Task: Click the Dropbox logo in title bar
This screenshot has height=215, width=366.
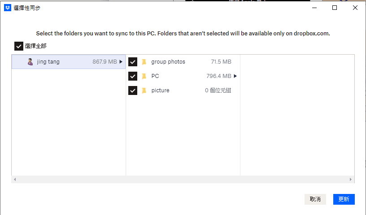Action: [x=8, y=8]
